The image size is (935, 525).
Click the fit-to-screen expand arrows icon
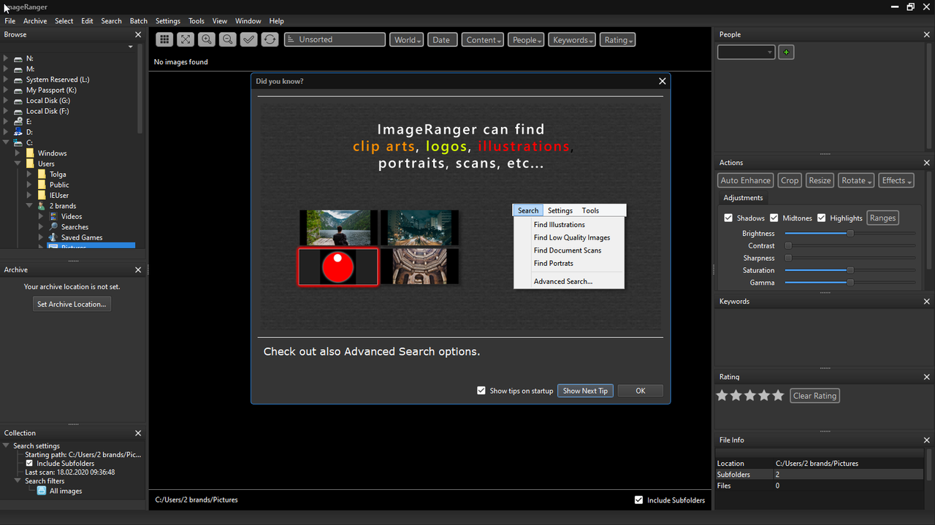click(x=186, y=39)
